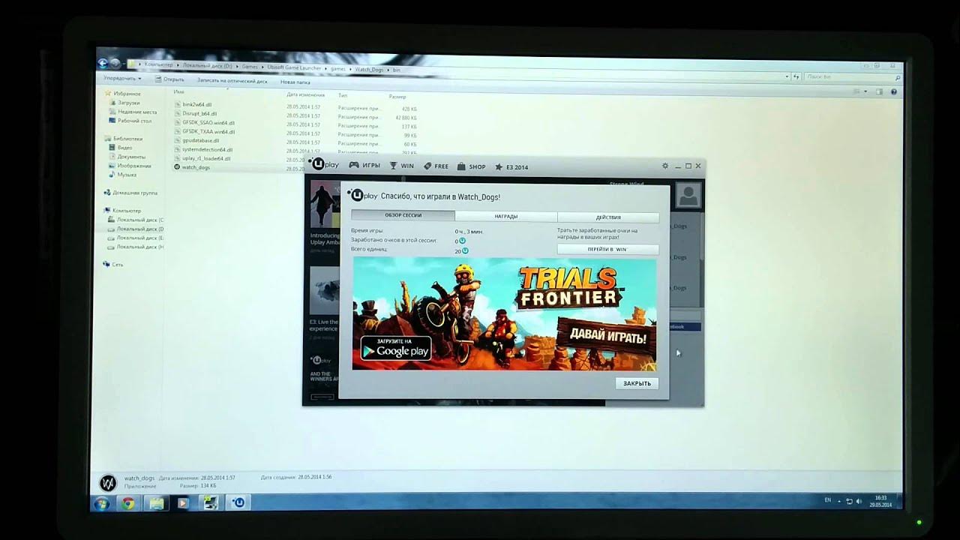Click the File Explorer taskbar icon
This screenshot has width=960, height=540.
155,503
